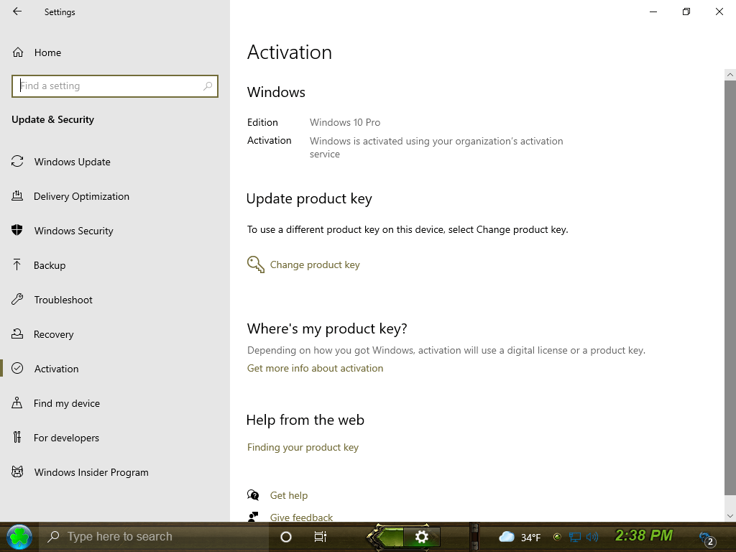736x552 pixels.
Task: Click the Settings gear taskbar button
Action: (421, 536)
